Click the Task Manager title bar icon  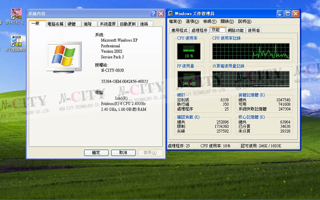click(x=170, y=14)
